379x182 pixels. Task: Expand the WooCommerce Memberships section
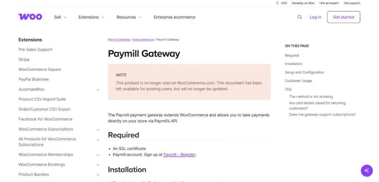(98, 155)
